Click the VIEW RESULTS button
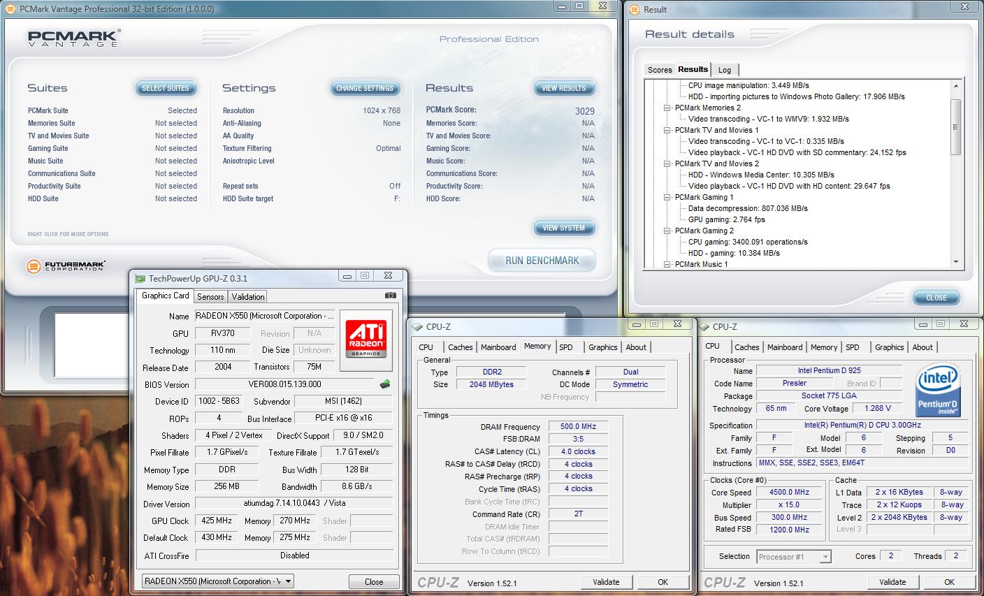Screen dimensions: 984x596 pyautogui.click(x=564, y=88)
